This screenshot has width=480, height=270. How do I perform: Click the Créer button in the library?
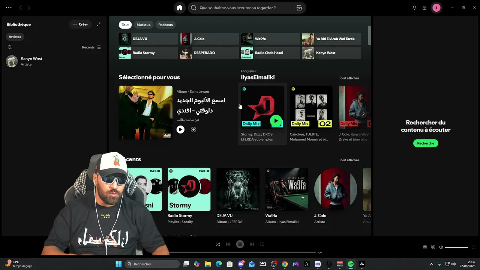[80, 24]
